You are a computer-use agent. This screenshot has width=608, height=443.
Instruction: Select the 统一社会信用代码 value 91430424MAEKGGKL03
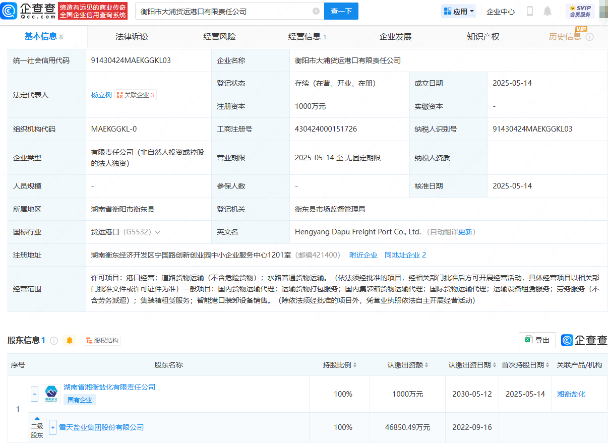point(131,60)
